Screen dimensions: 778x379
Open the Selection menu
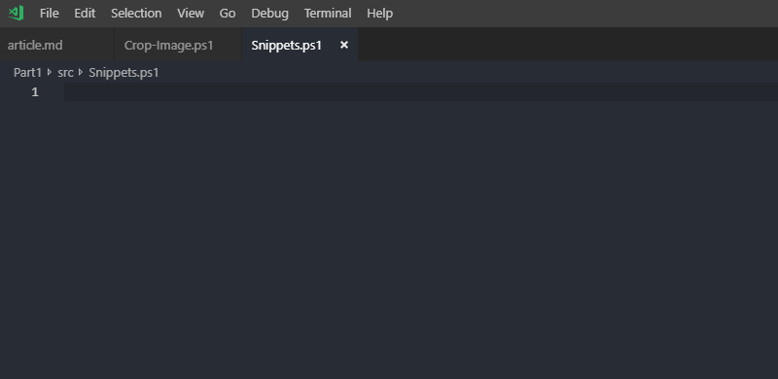[x=136, y=14]
